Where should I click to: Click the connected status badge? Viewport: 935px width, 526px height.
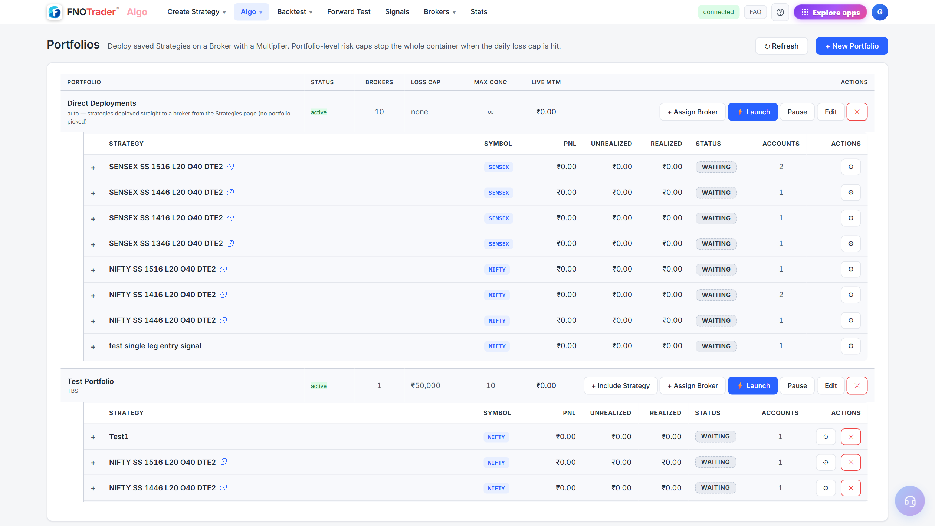pyautogui.click(x=718, y=12)
